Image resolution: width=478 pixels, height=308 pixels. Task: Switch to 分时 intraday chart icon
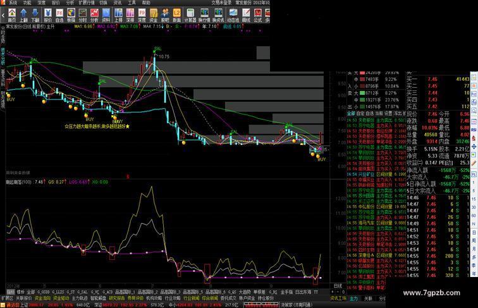(83, 15)
